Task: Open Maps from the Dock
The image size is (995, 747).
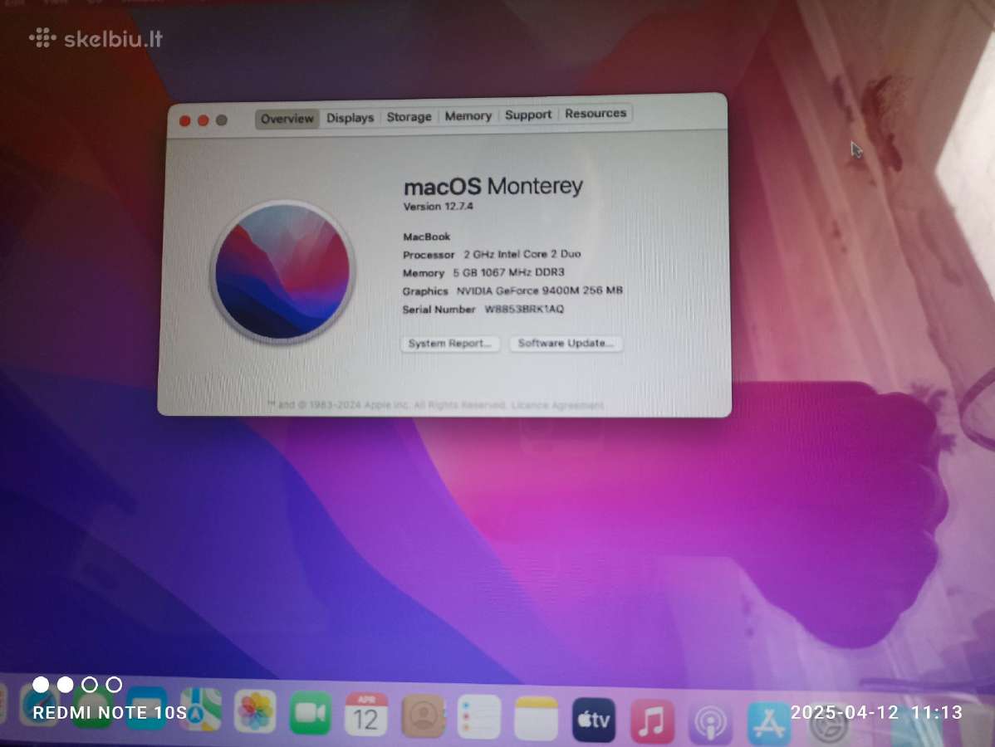Action: tap(201, 709)
